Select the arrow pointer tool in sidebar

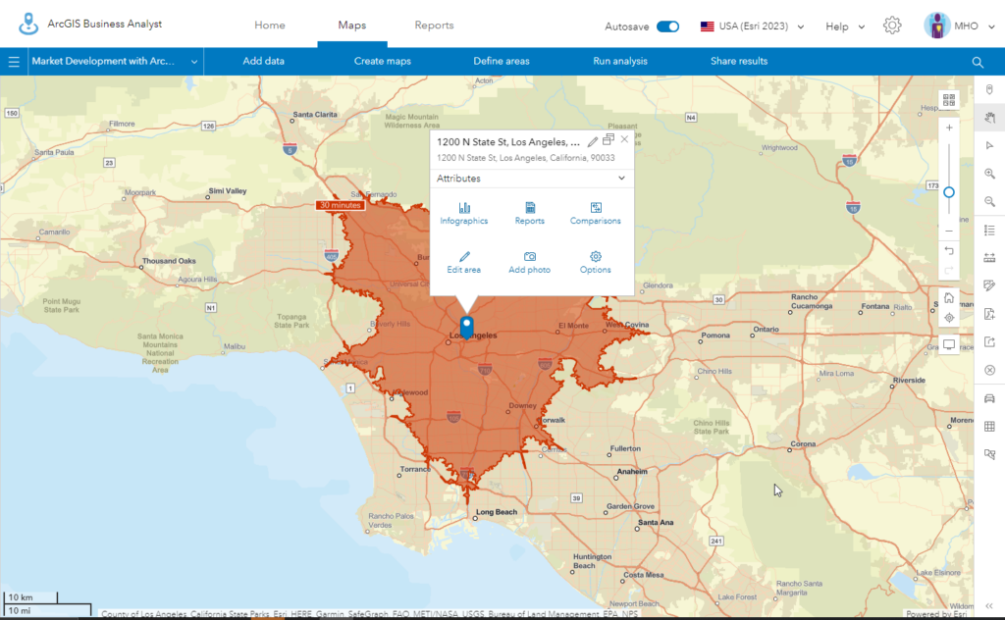tap(989, 145)
